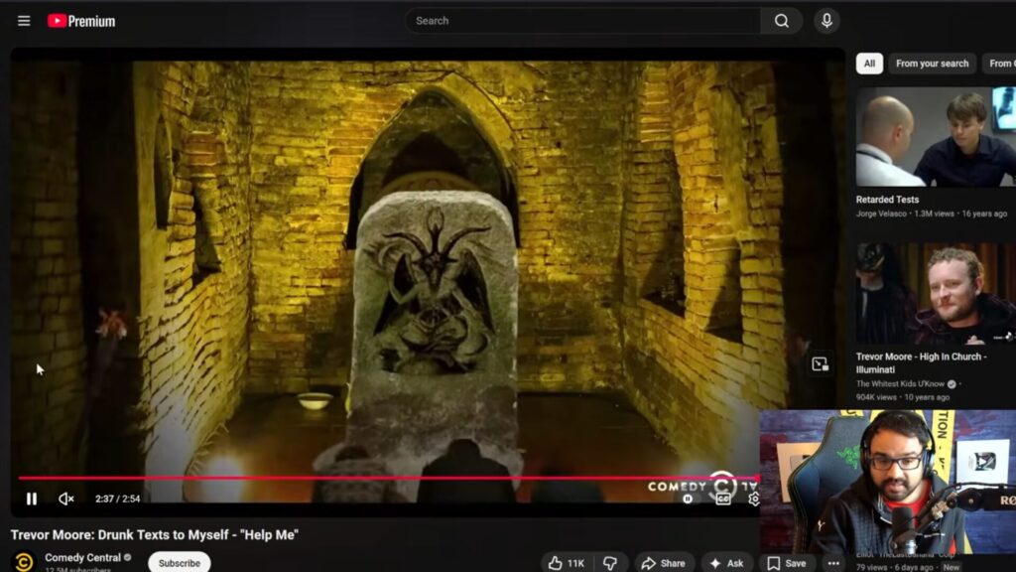Start voice search with microphone icon

pos(825,21)
